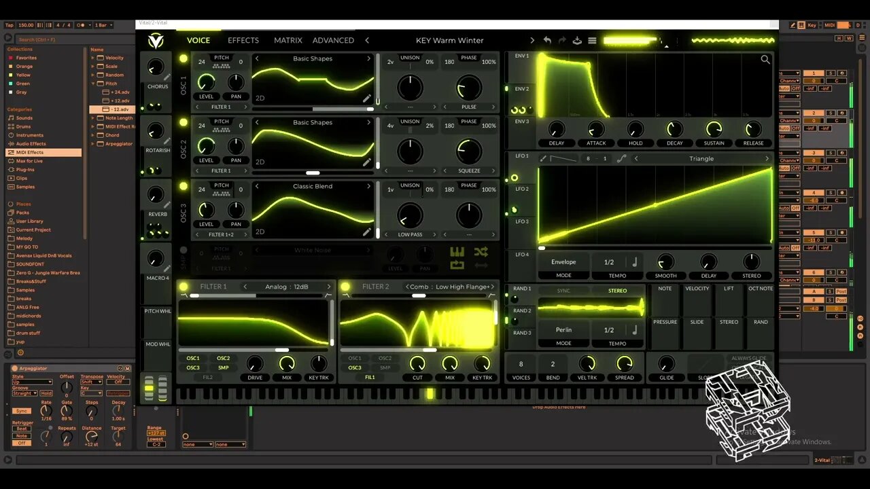Go to next preset arrow
This screenshot has height=489, width=870.
pyautogui.click(x=532, y=41)
